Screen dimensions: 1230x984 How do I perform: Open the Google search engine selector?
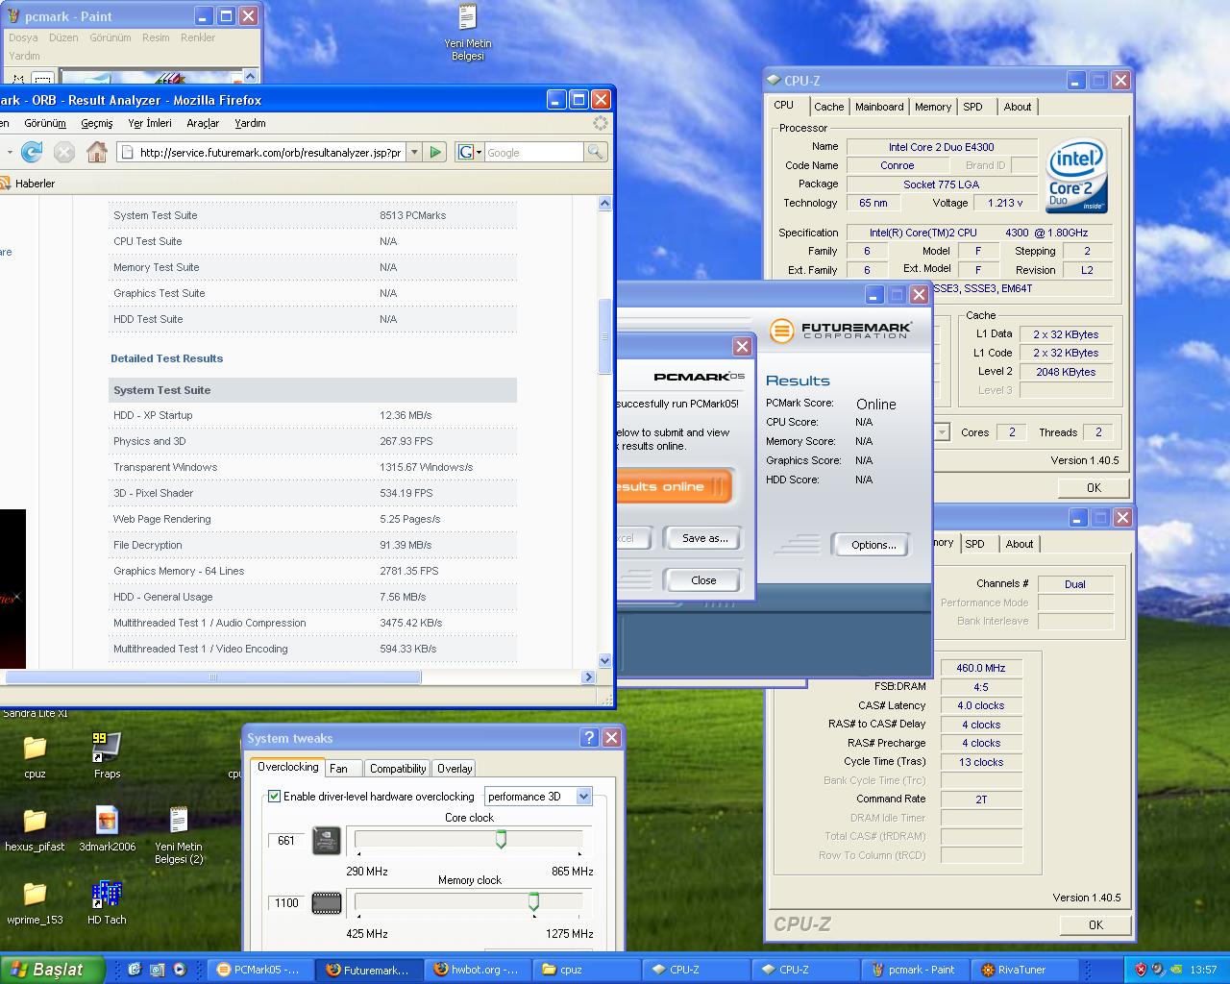[470, 152]
